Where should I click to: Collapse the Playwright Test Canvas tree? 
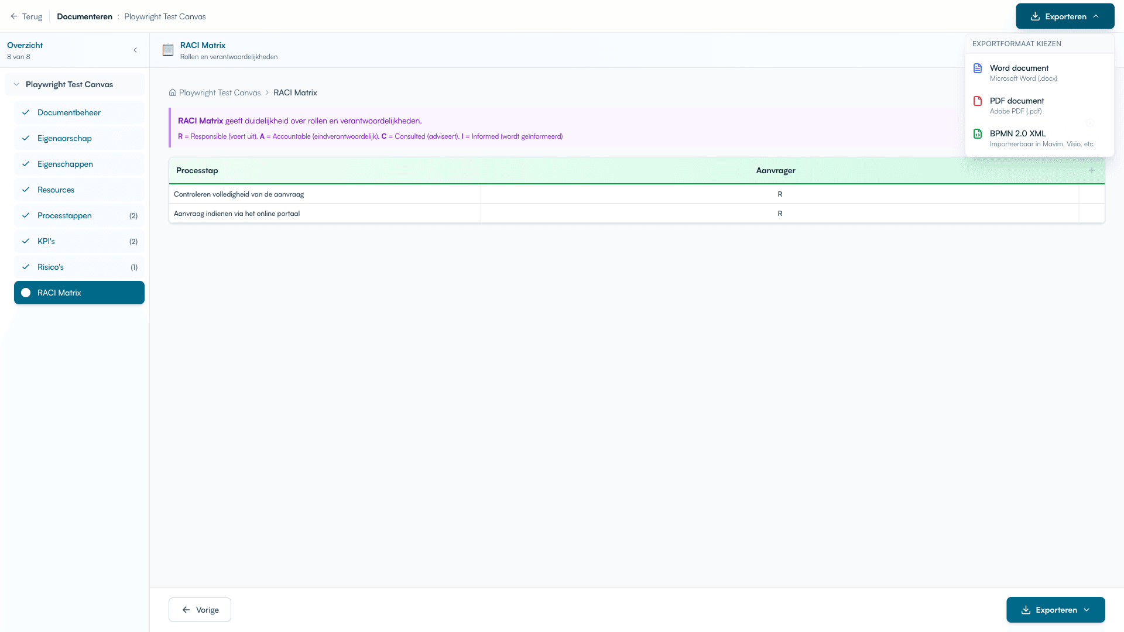point(16,84)
